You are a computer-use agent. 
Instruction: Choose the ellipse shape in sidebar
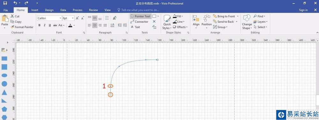[4, 75]
